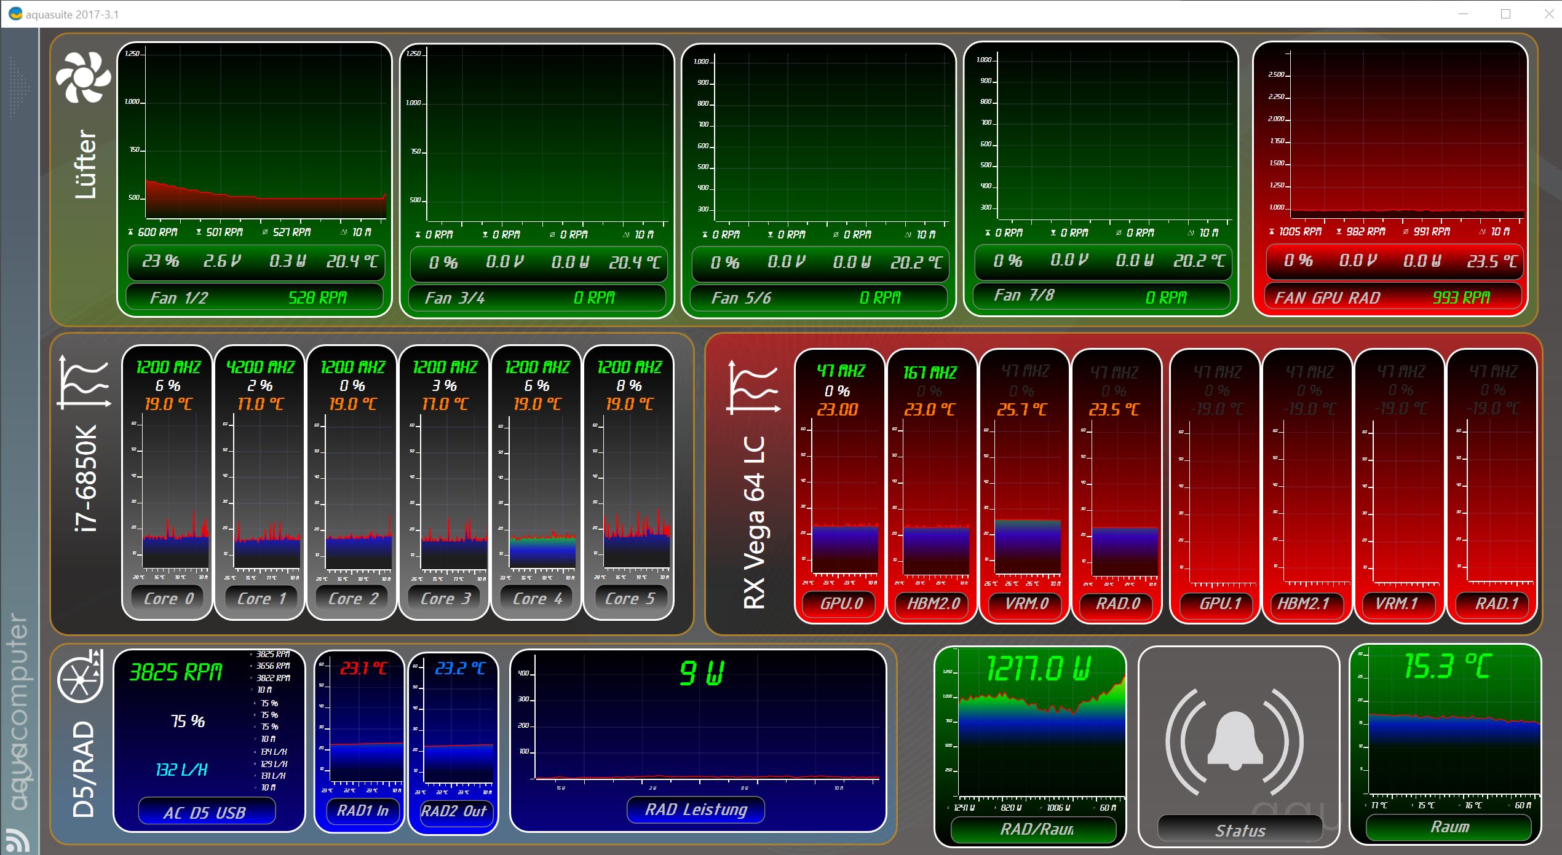1562x855 pixels.
Task: Click the i7-6850K graph icon
Action: pyautogui.click(x=84, y=382)
